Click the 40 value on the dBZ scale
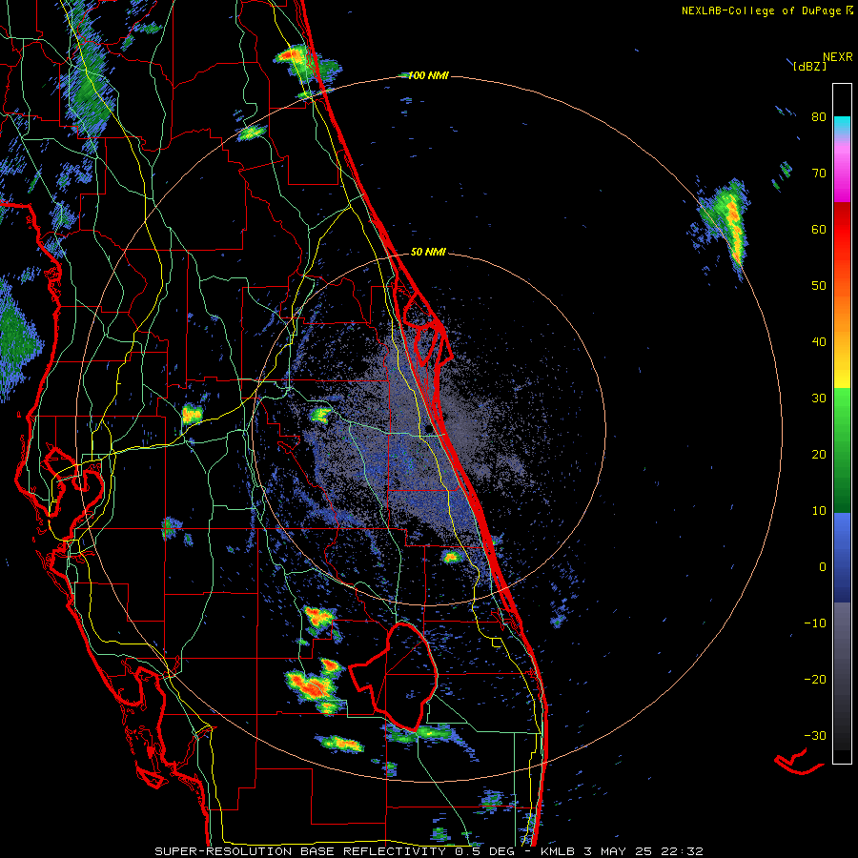858x858 pixels. 819,342
